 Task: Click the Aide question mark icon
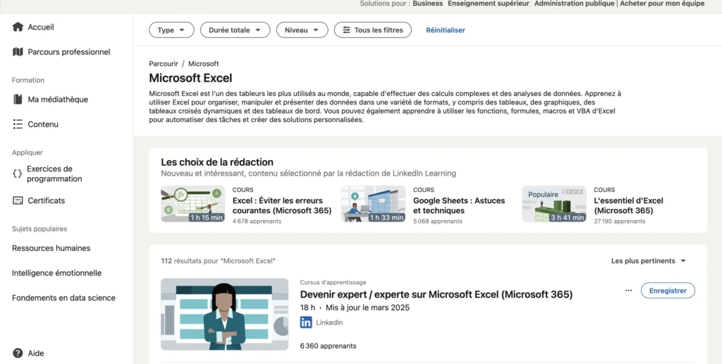coord(18,353)
